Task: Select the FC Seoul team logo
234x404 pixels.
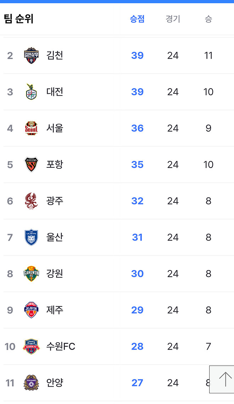Action: (31, 128)
